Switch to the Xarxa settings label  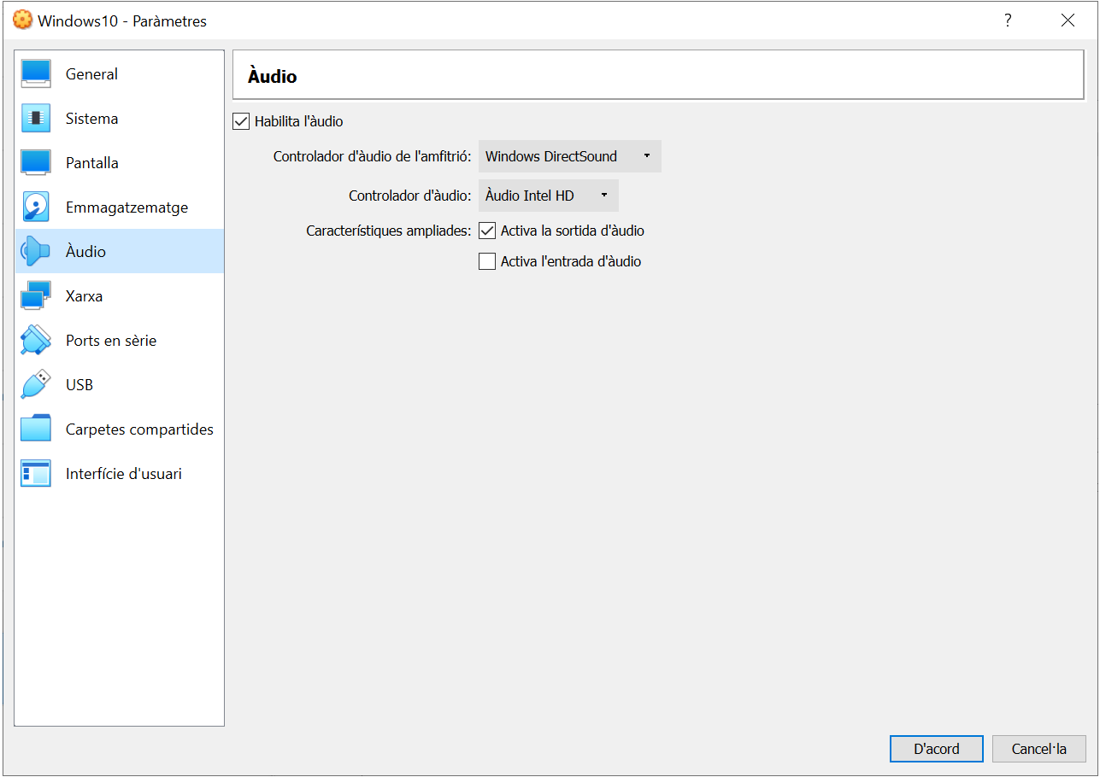(x=84, y=296)
